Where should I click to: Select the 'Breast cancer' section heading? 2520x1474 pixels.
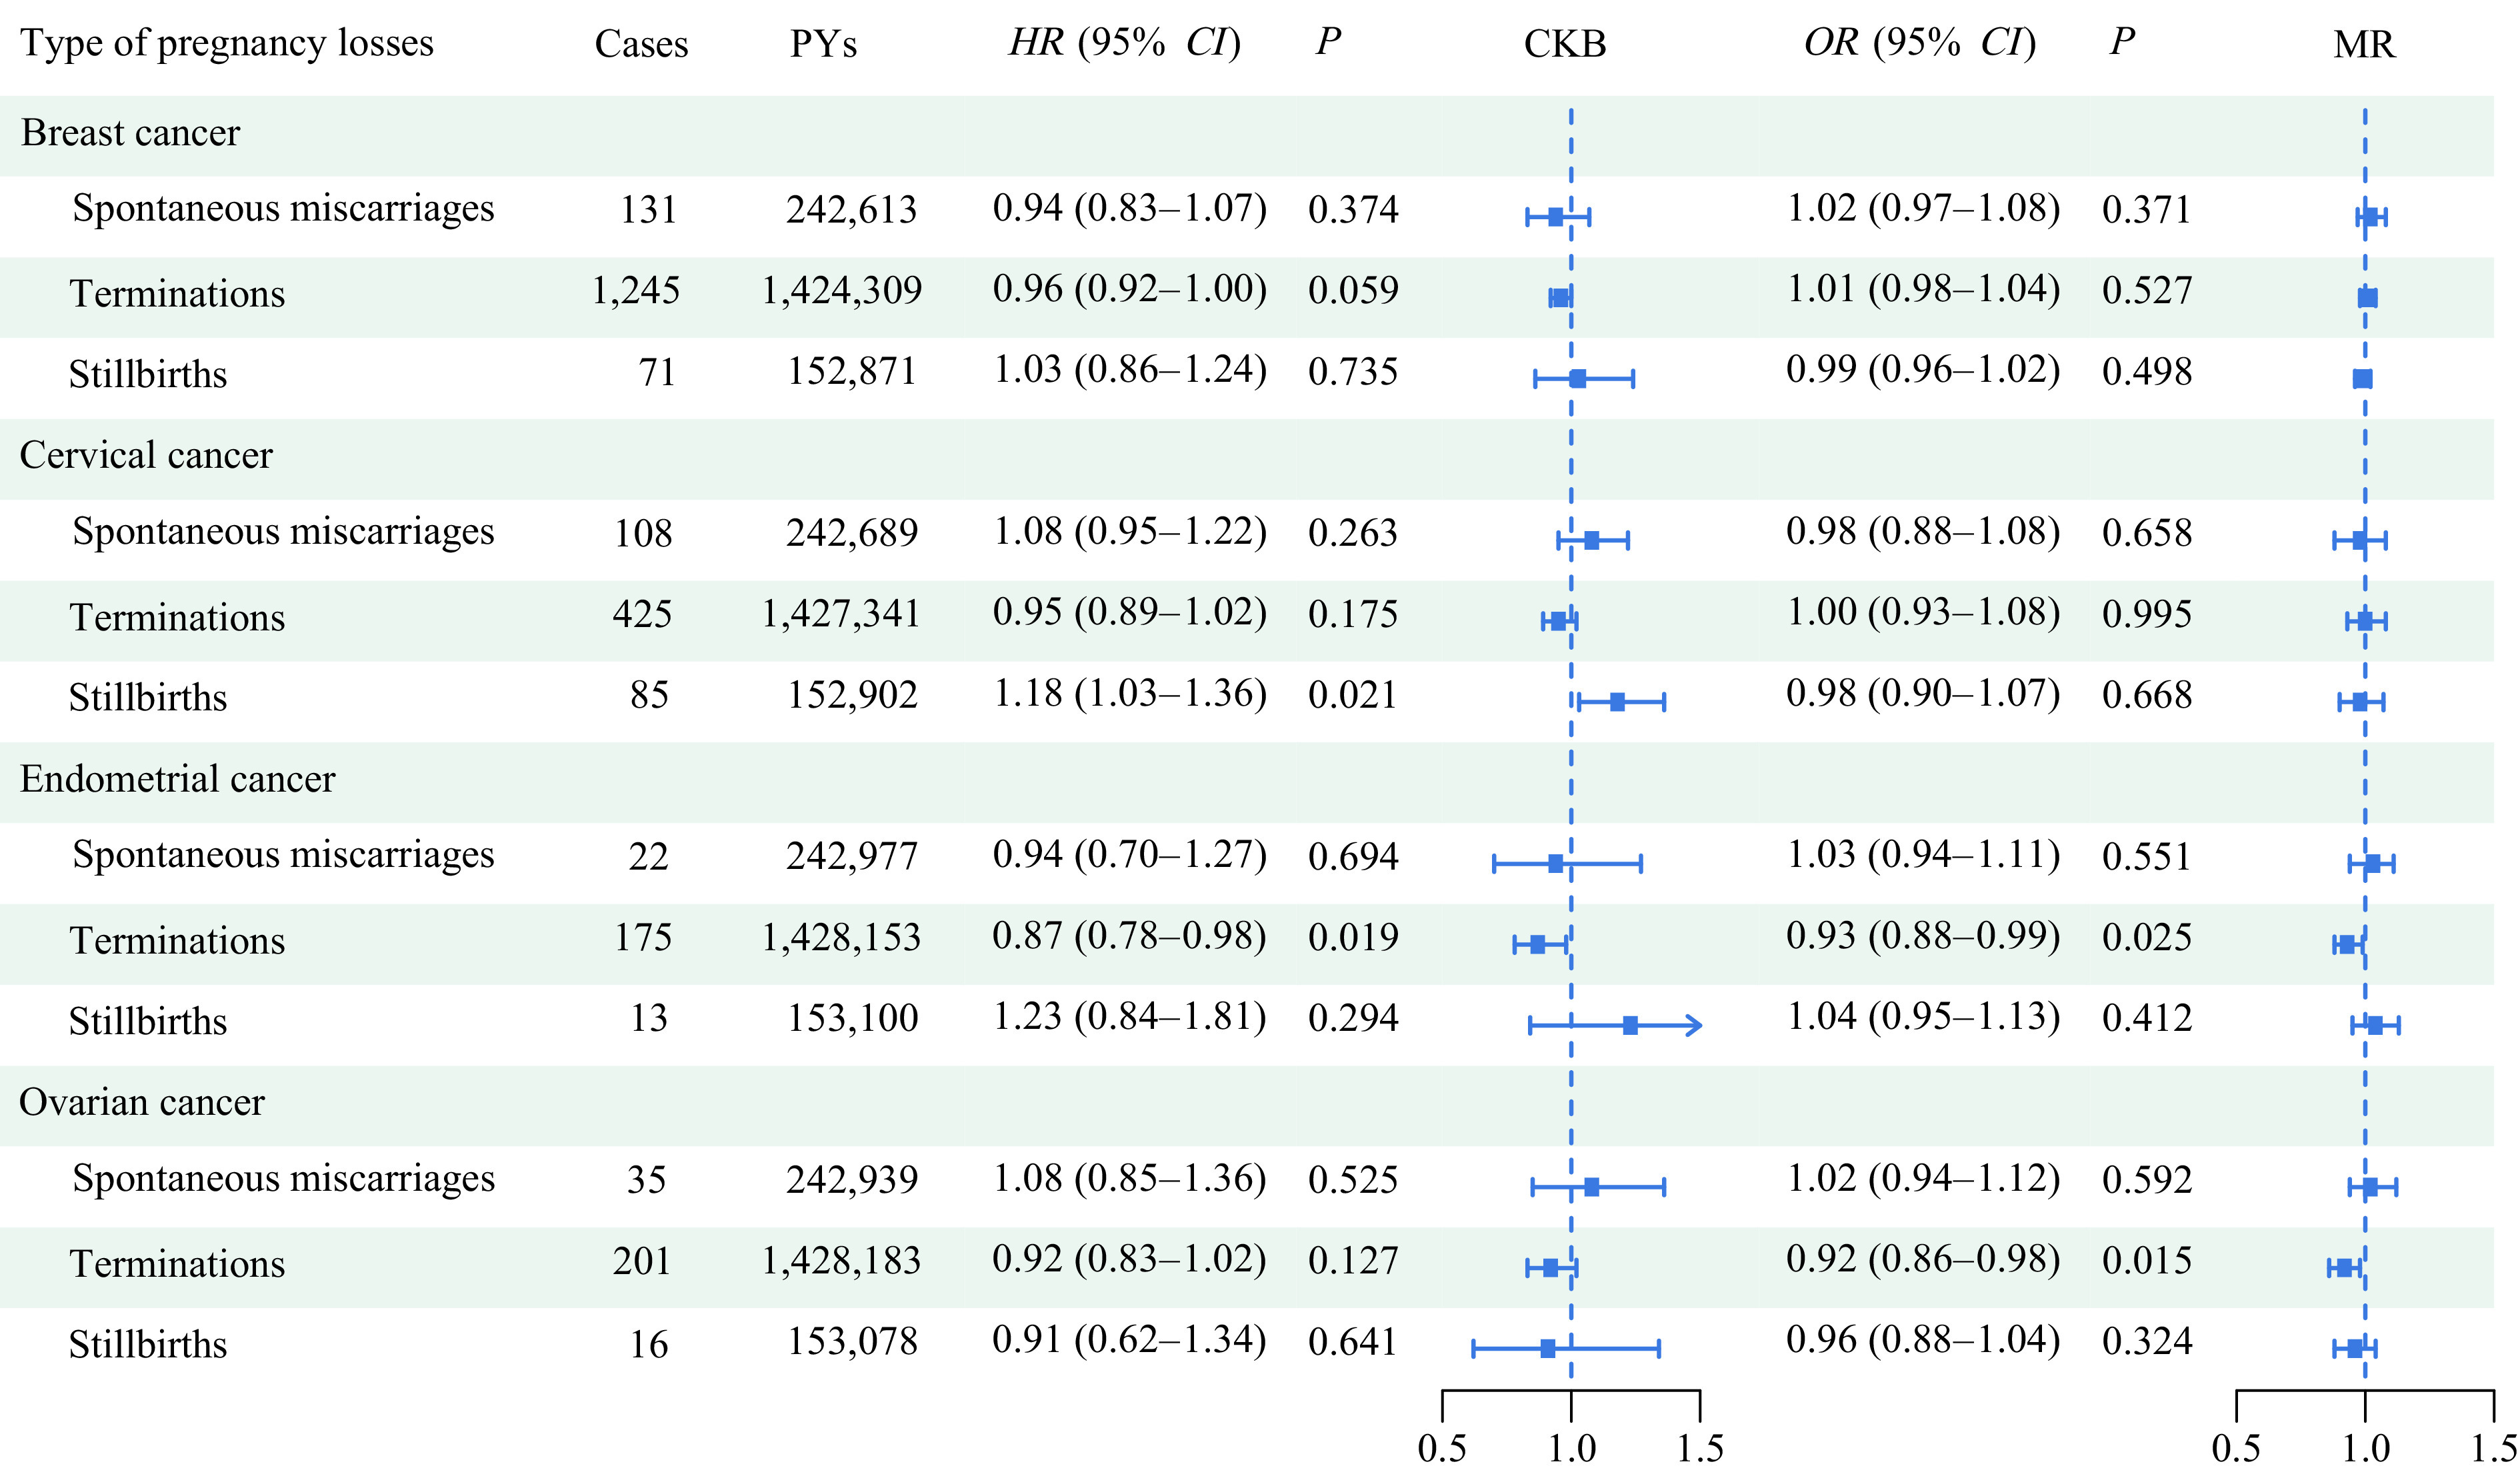(130, 133)
